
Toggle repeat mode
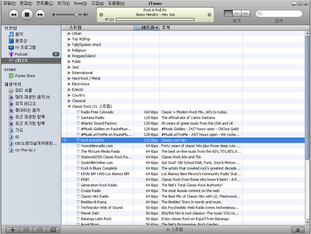click(40, 230)
